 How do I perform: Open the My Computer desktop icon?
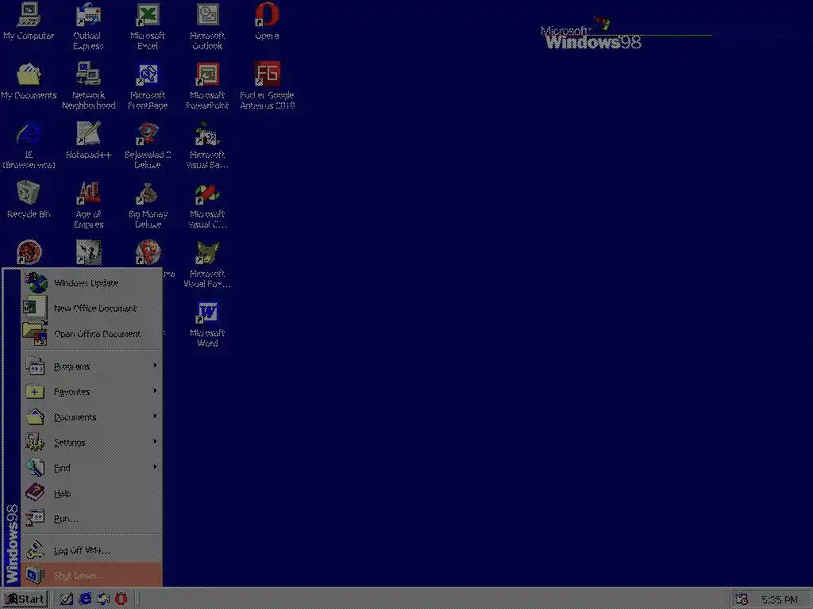29,21
